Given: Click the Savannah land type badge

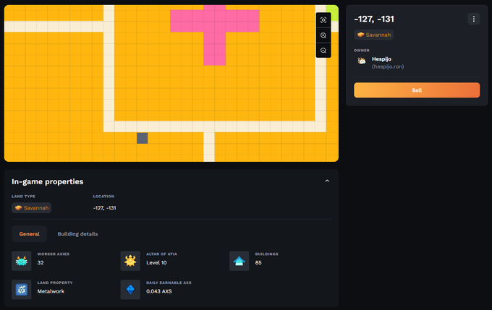Looking at the screenshot, I should click(32, 208).
